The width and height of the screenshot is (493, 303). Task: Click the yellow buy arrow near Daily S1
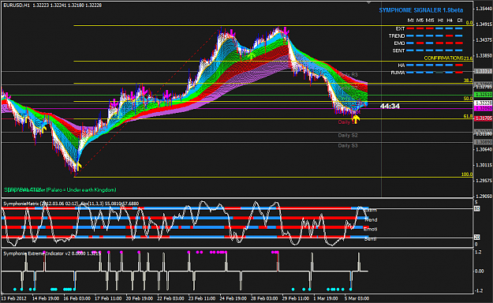click(356, 119)
